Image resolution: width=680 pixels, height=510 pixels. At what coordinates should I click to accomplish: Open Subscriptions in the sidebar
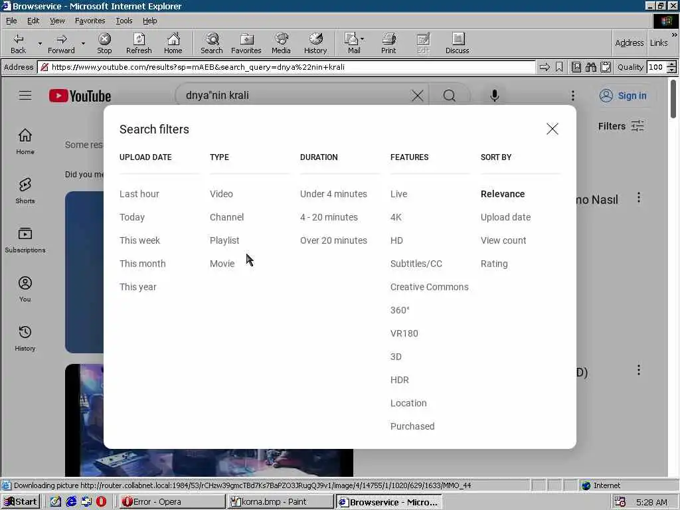tap(25, 240)
